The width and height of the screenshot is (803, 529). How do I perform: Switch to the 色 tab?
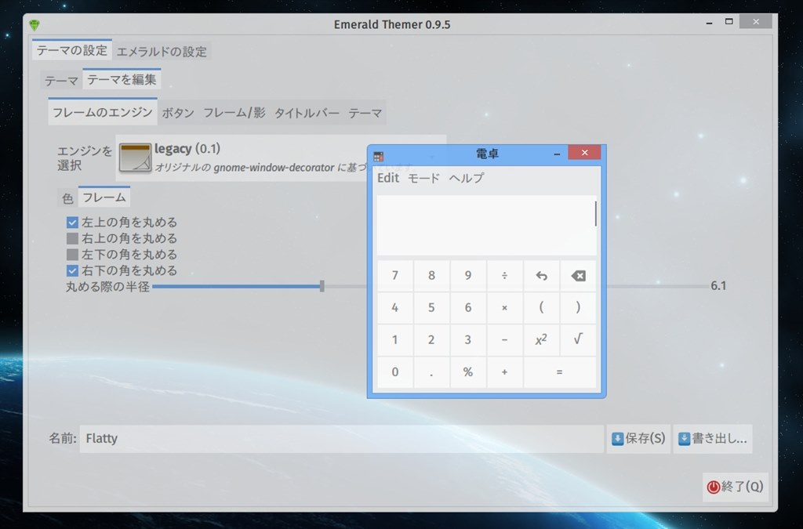67,198
